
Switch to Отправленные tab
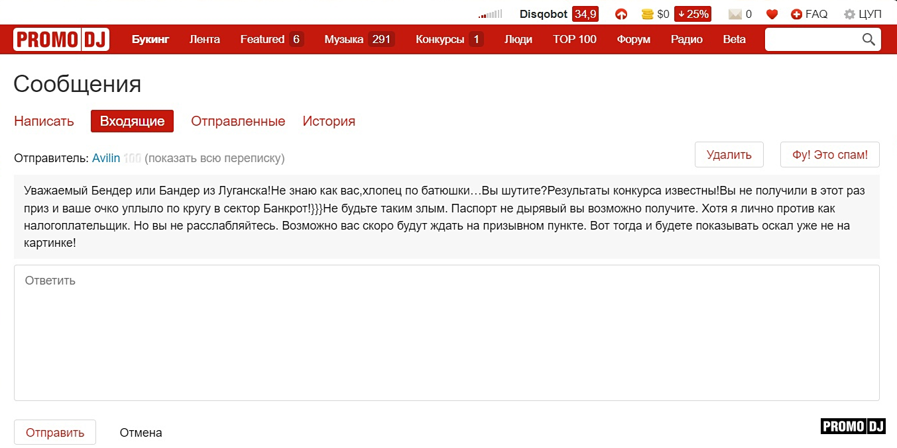(238, 121)
